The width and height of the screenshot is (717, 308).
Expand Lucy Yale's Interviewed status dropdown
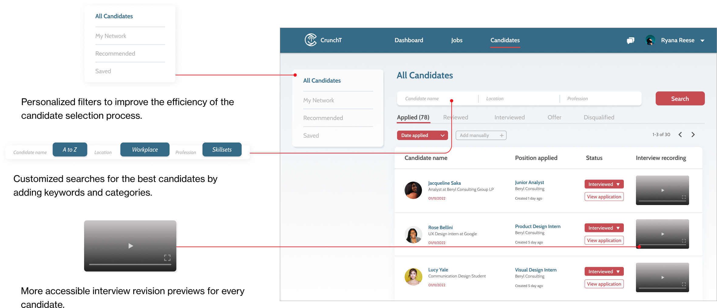[618, 272]
